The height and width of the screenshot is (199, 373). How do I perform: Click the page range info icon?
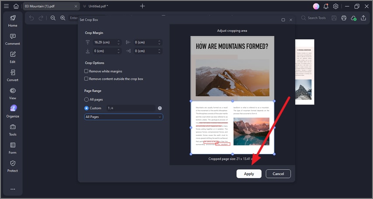160,108
